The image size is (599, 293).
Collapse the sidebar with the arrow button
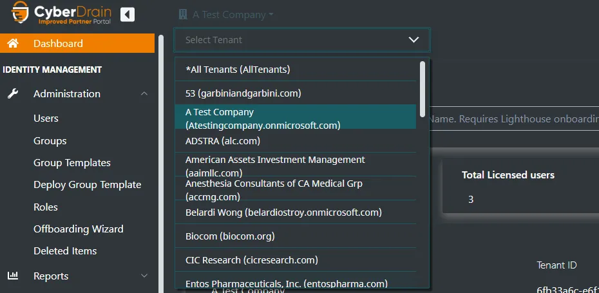click(x=128, y=15)
